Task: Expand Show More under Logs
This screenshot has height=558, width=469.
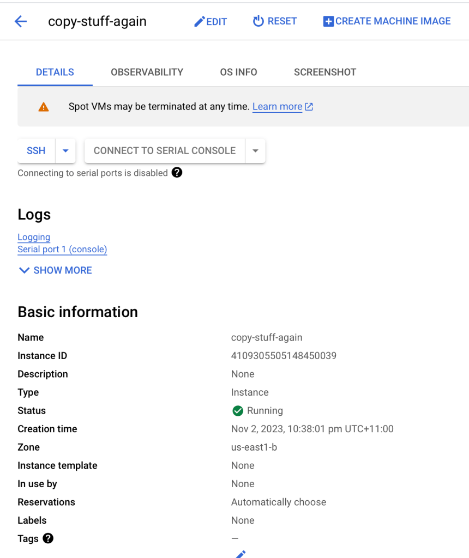Action: (55, 270)
